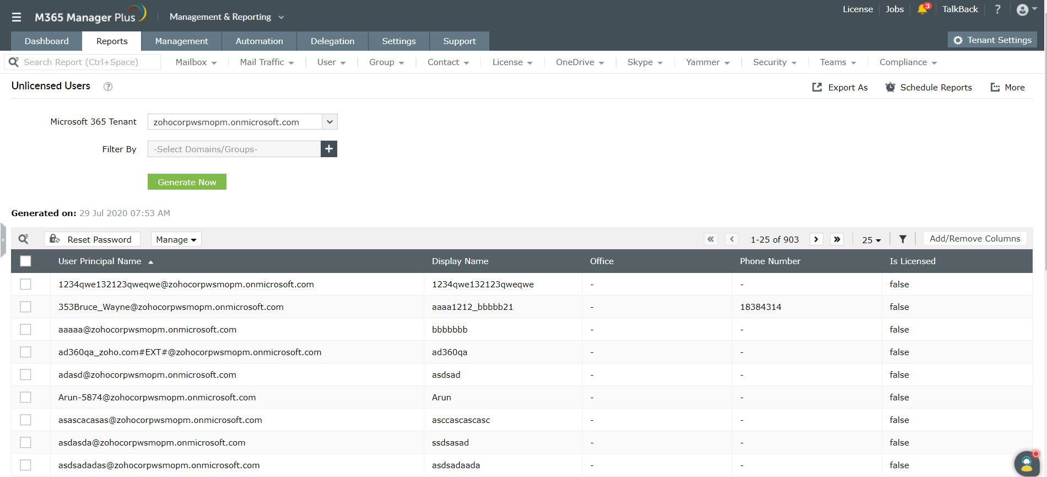Jump to the last page of results

837,239
